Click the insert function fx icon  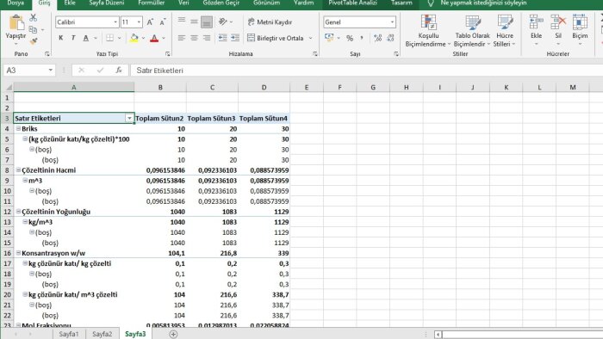pos(119,71)
